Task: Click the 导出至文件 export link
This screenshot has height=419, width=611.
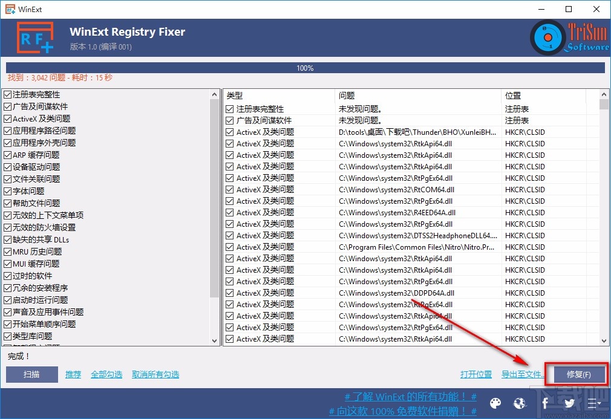Action: [523, 375]
